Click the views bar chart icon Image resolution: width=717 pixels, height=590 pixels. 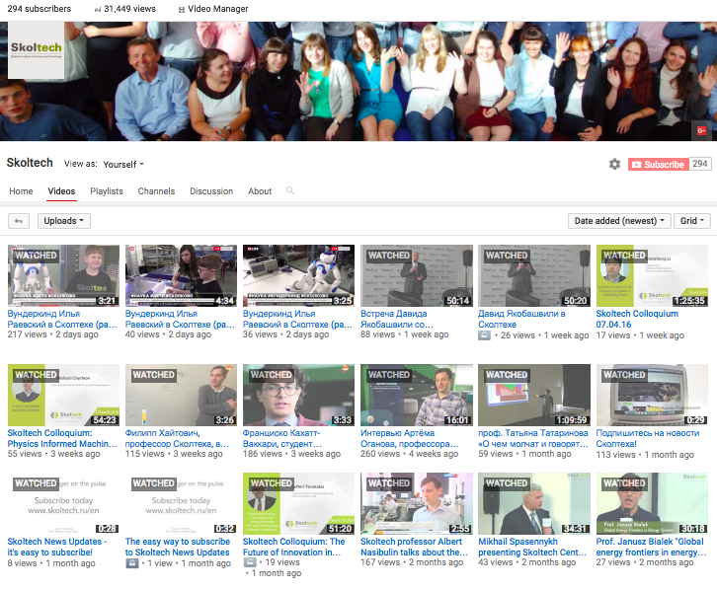pos(98,10)
